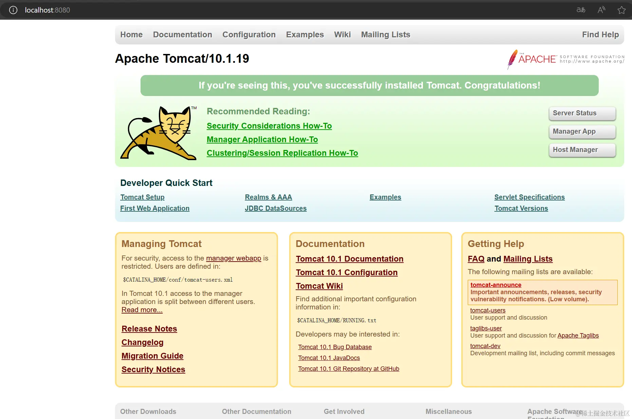This screenshot has height=419, width=632.
Task: Click the green successfully installed Tomcat banner
Action: coord(369,85)
